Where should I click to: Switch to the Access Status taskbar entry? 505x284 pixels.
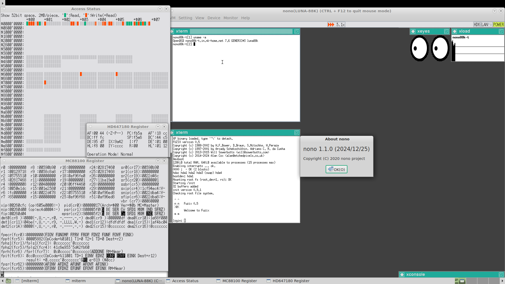185,281
